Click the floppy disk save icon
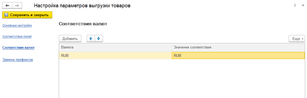This screenshot has height=98, width=307. [x=6, y=15]
